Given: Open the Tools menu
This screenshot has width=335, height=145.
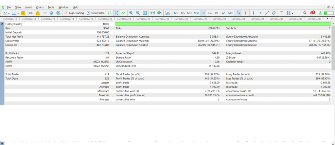Looking at the screenshot, I should coord(51,7).
